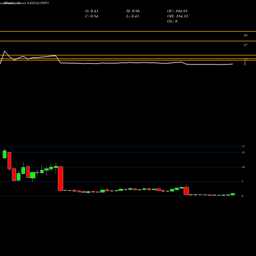Screen dimensions: 256x256
Task: Click the tall red candle falling from 10
Action: (60, 179)
